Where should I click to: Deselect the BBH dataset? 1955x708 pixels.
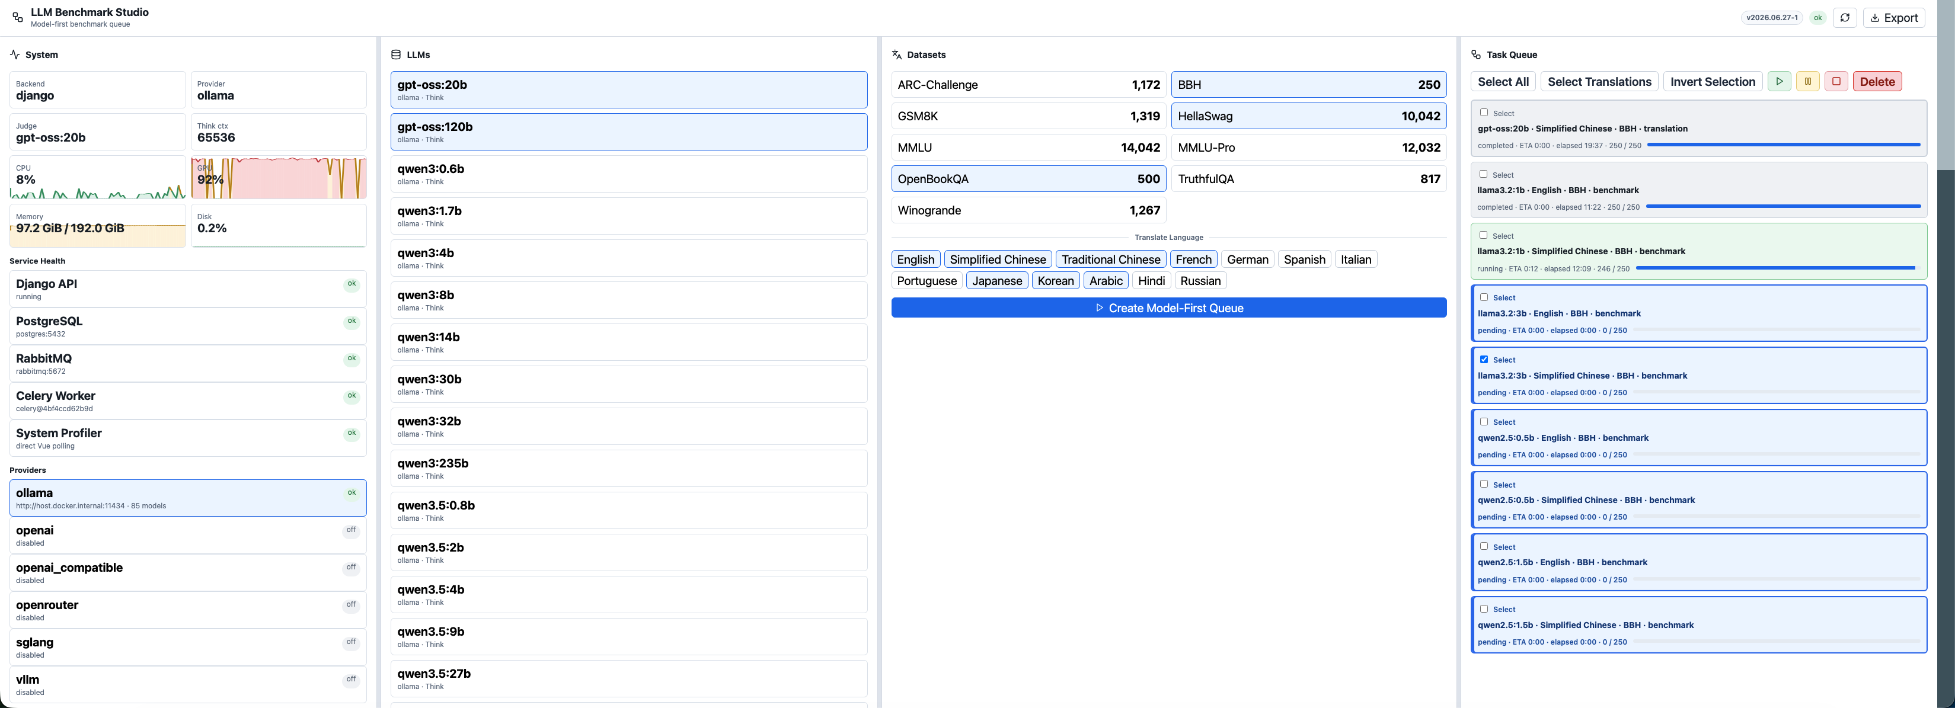(x=1308, y=84)
